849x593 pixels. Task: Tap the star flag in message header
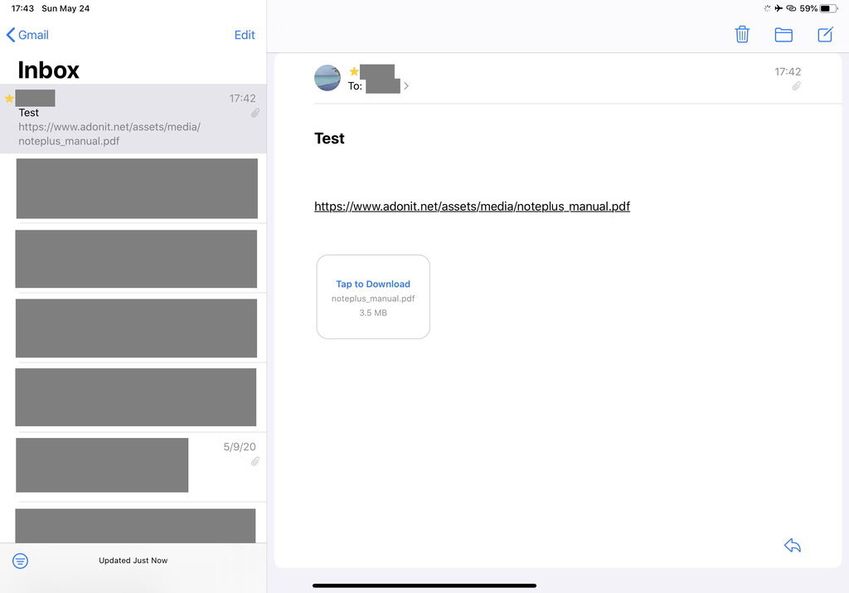point(353,71)
